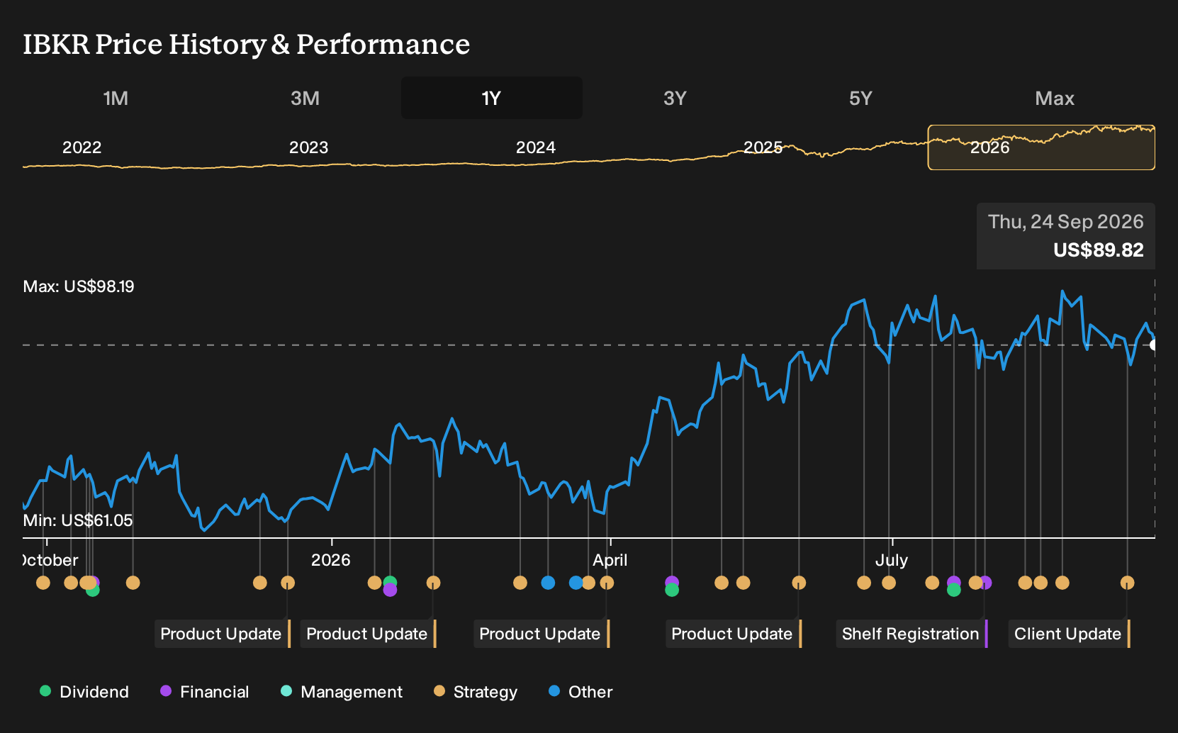The width and height of the screenshot is (1178, 733).
Task: Click the purple Financial dot after the 2026 label
Action: [x=390, y=590]
